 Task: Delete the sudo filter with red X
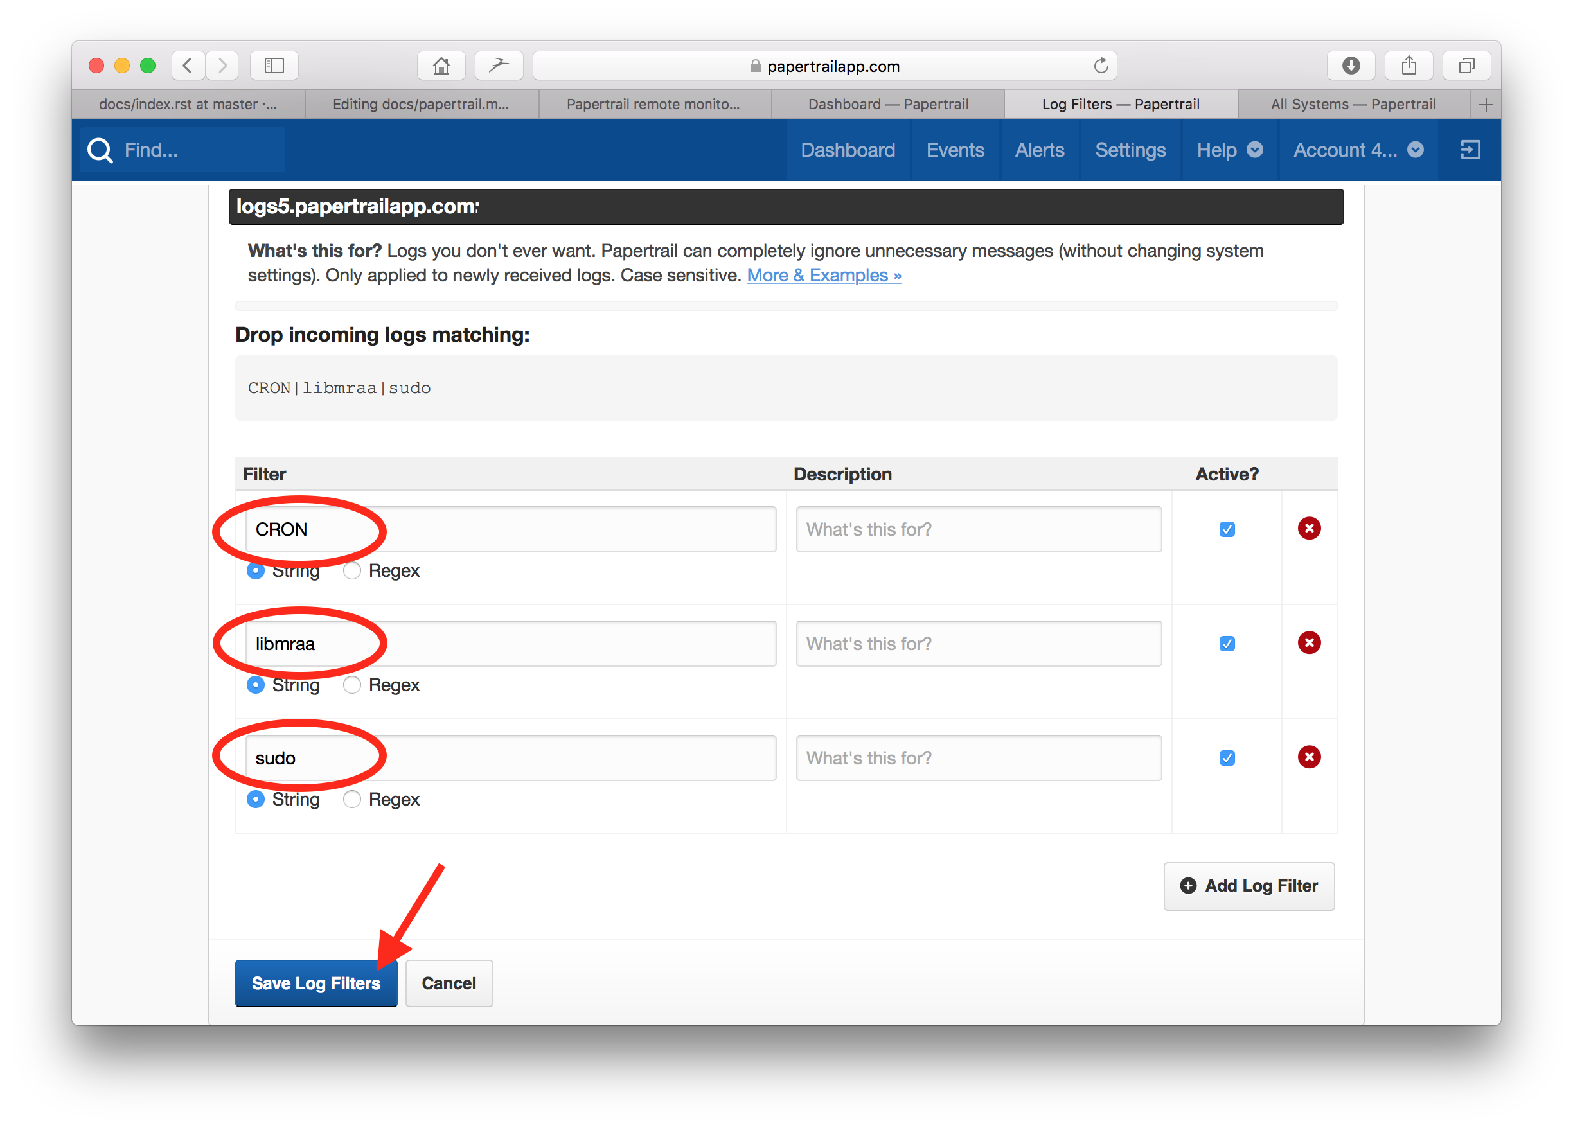1309,758
